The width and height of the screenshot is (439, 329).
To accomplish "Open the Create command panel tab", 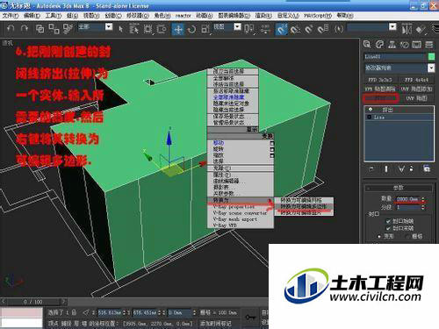I will [367, 45].
